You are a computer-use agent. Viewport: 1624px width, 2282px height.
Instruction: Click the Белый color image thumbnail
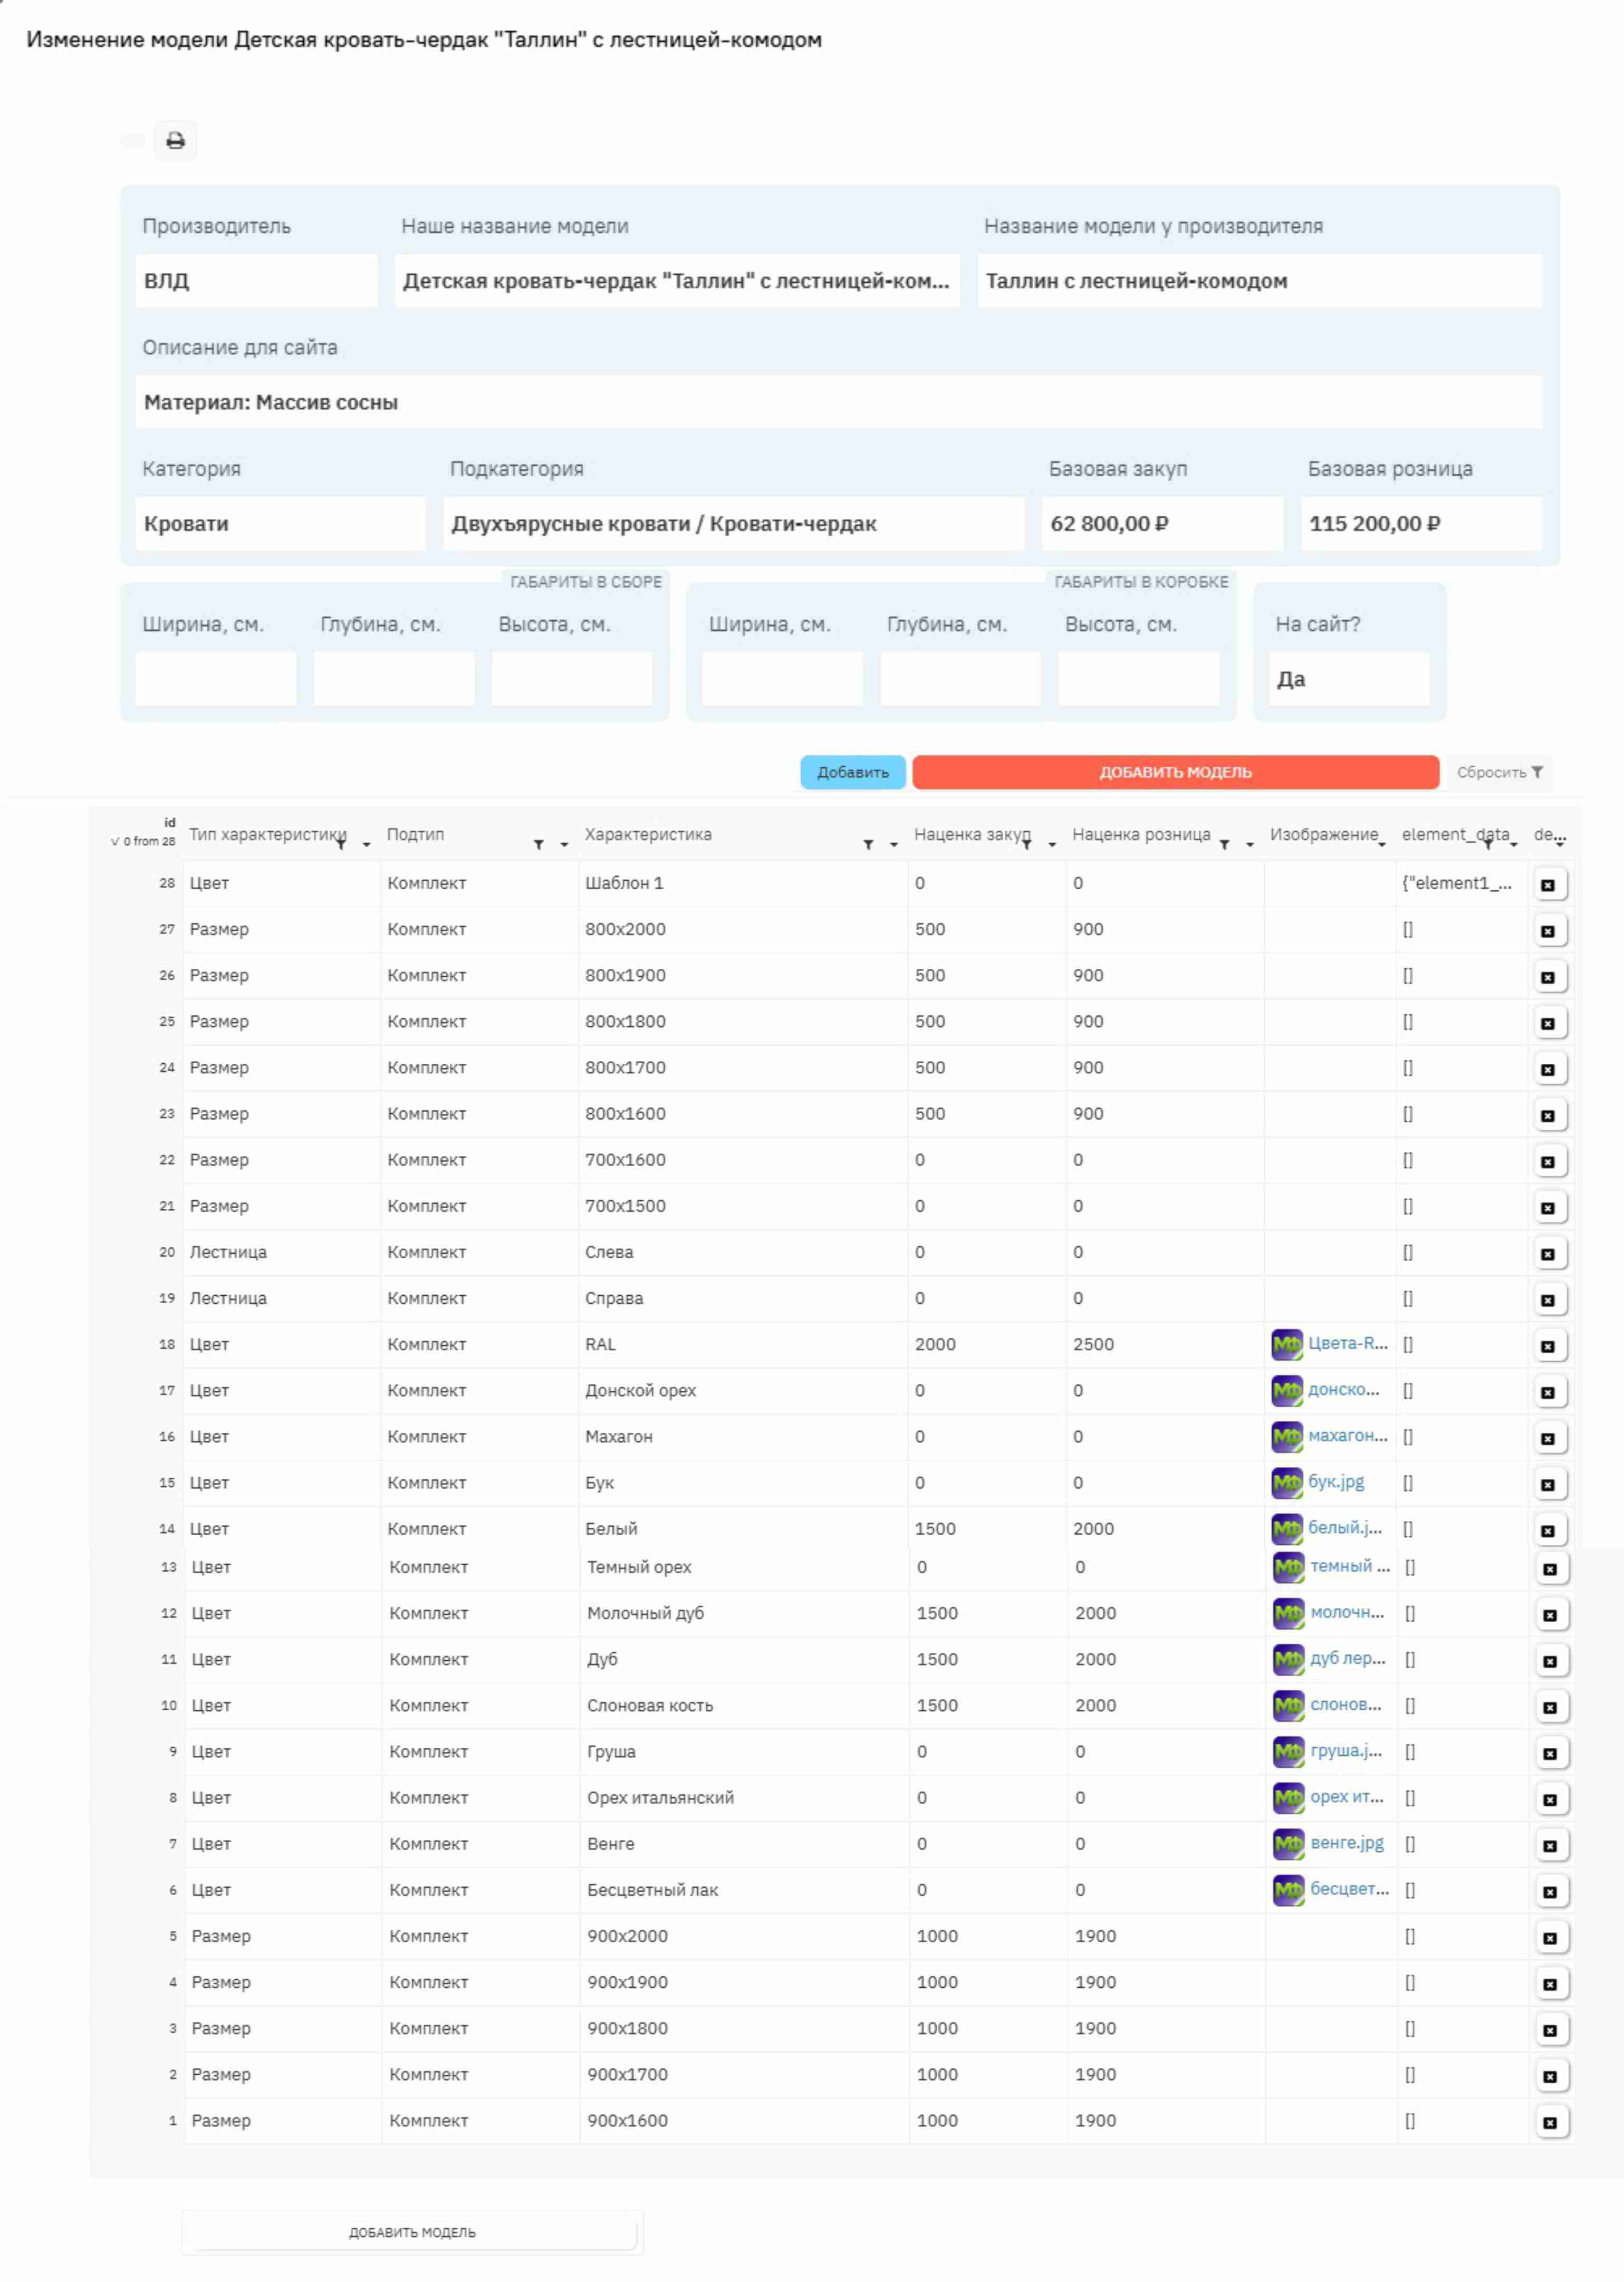1287,1528
